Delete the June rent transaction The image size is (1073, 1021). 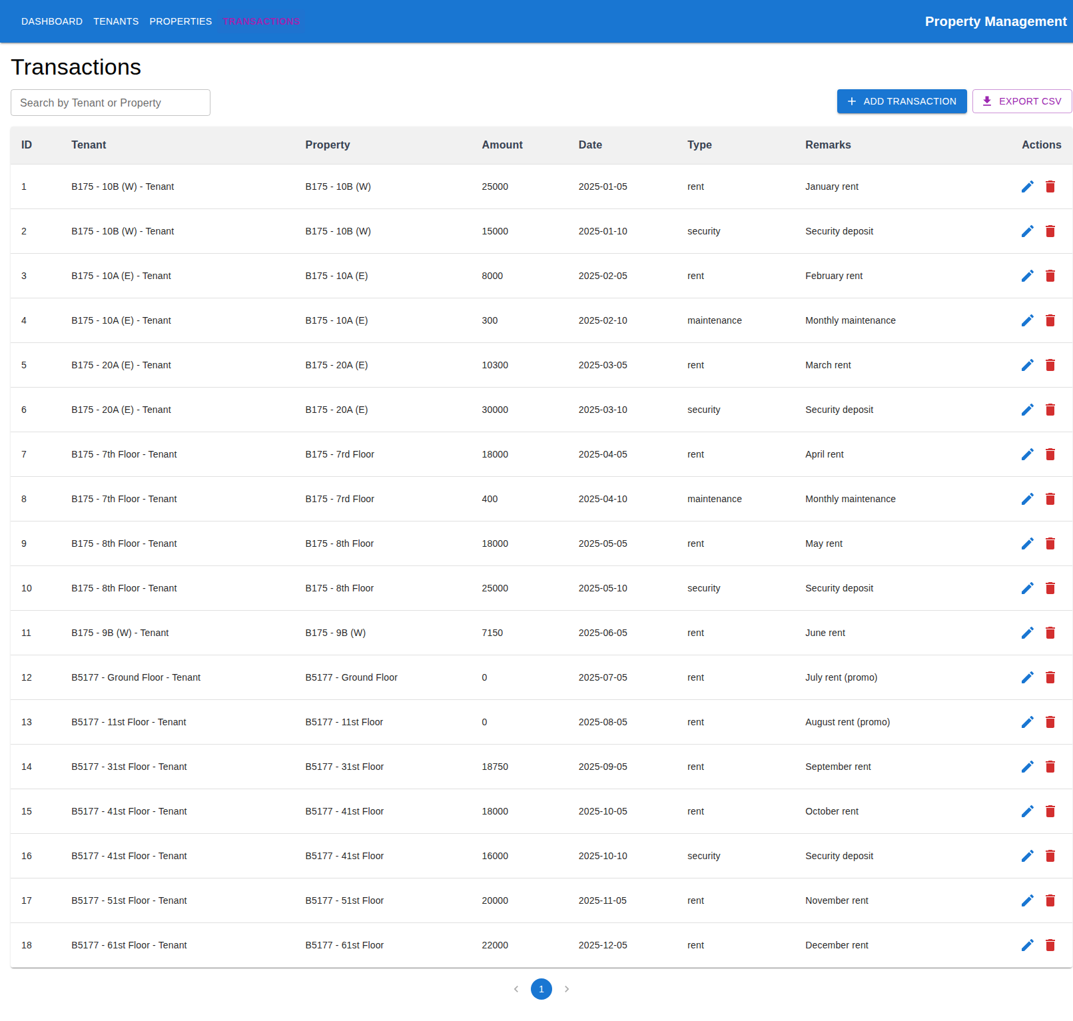pyautogui.click(x=1050, y=633)
